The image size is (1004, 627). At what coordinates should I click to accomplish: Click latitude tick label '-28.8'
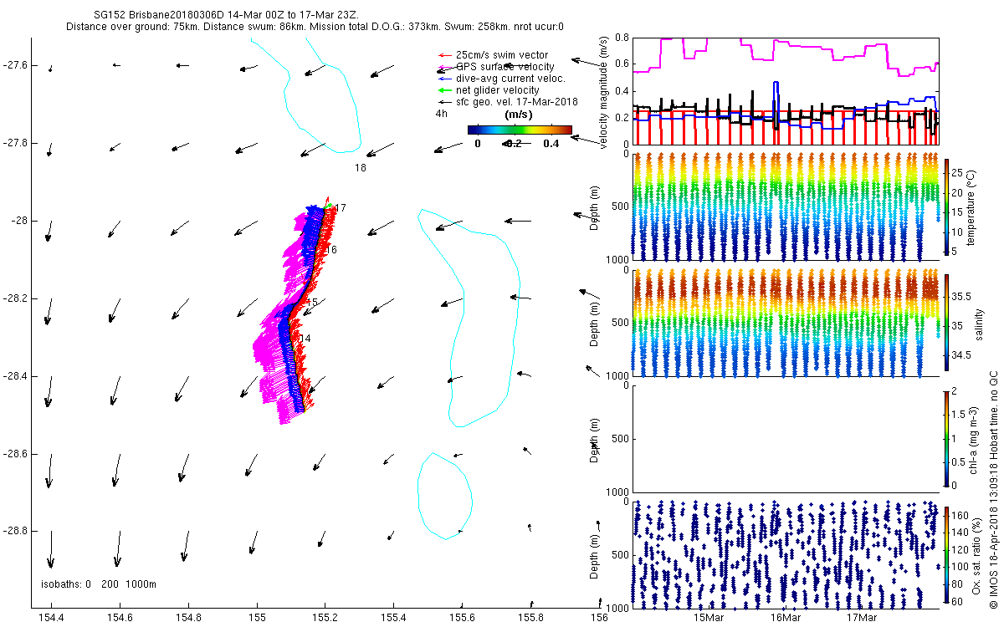(14, 532)
